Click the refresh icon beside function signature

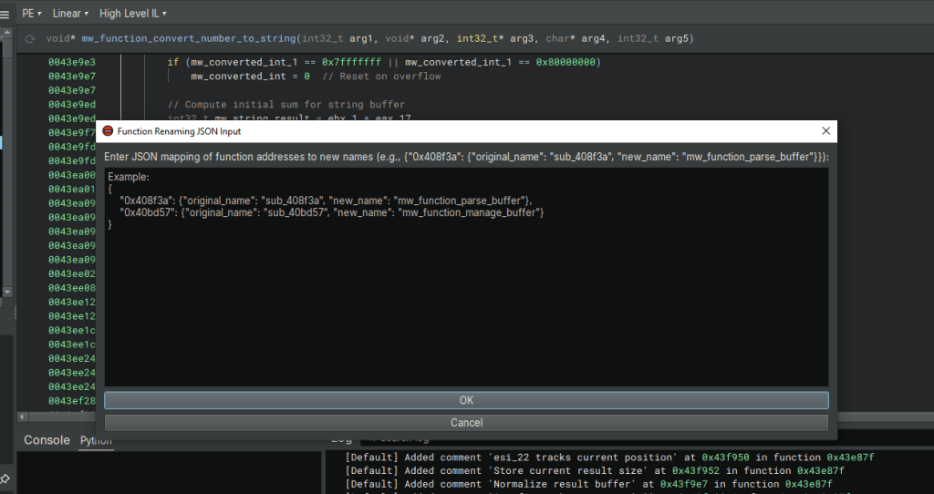30,39
